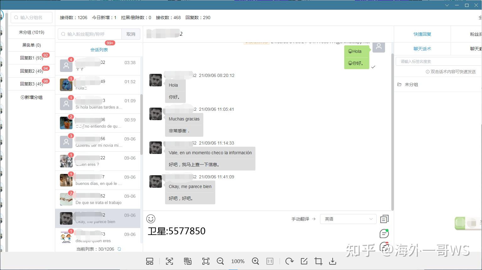
Task: Click the 'Muchas gracias' message bubble
Action: 184,125
